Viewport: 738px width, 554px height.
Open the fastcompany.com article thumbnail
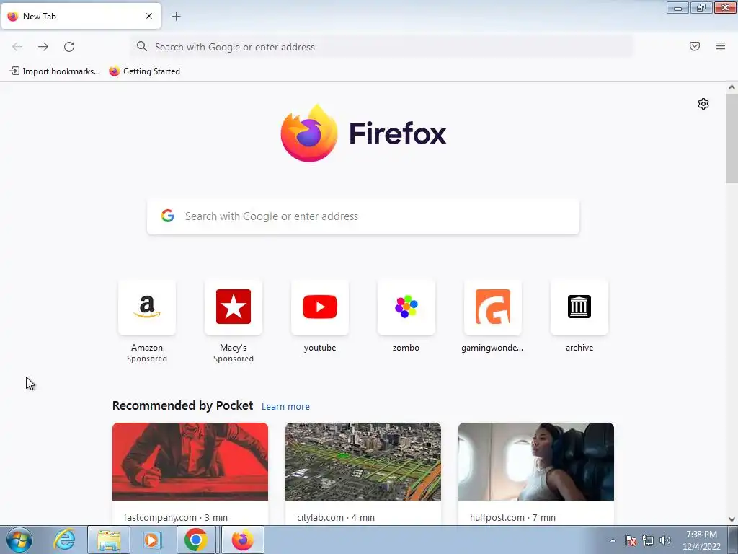coord(190,462)
